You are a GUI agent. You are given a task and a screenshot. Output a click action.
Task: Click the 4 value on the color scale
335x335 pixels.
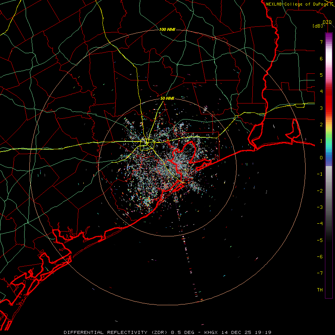coord(321,92)
